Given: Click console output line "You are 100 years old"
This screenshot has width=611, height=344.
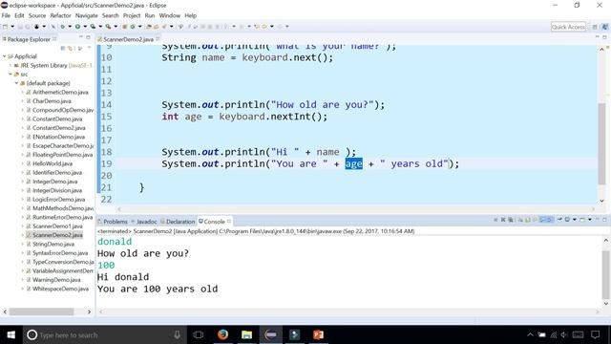Looking at the screenshot, I should point(158,289).
